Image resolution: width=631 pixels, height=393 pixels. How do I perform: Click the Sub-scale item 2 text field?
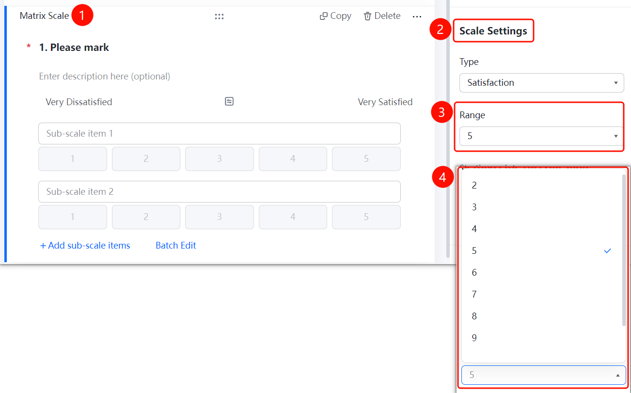220,191
